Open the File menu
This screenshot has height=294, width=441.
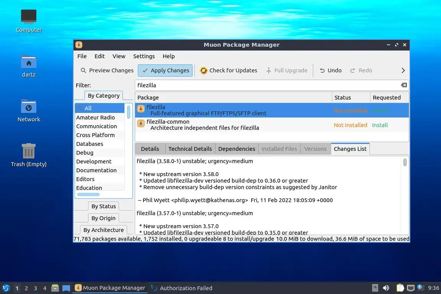(x=82, y=56)
